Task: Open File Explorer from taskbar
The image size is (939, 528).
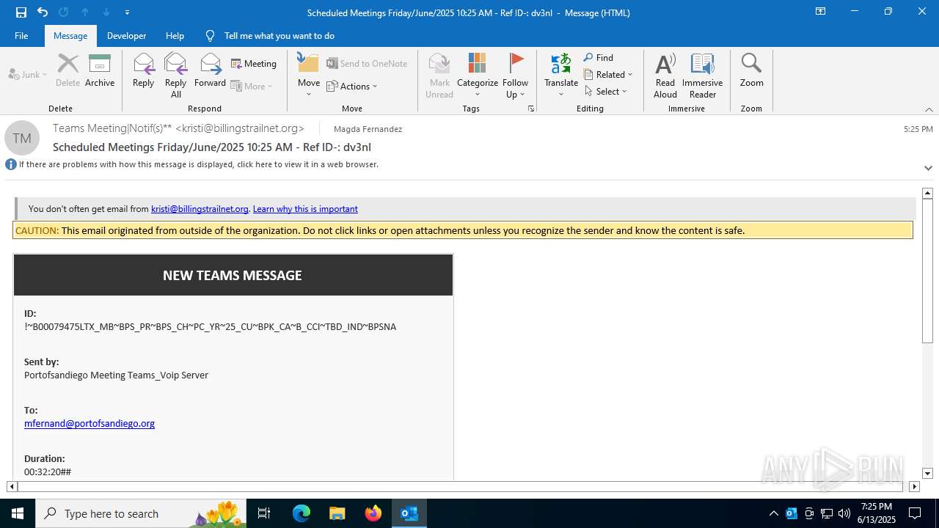Action: pos(337,513)
